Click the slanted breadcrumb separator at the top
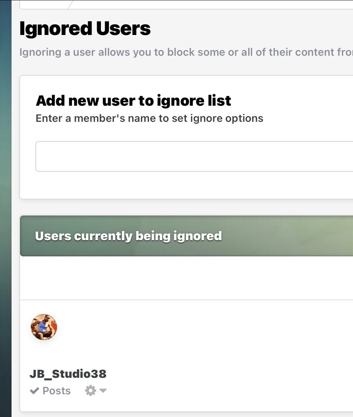 [x=70, y=5]
